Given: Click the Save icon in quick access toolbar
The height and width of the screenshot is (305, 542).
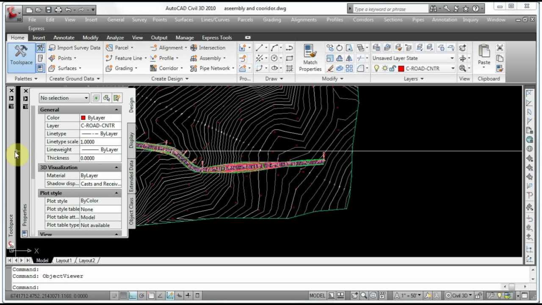Looking at the screenshot, I should click(x=48, y=9).
